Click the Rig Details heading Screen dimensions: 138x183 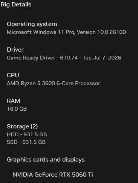16,5
